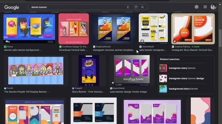Click the GraphicsFamily source label
The image size is (222, 124).
pos(103,46)
